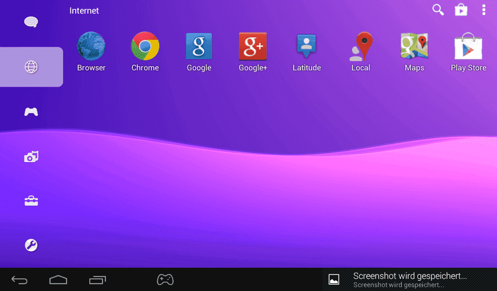Tap the Home navigation button
The image size is (497, 291).
point(58,280)
